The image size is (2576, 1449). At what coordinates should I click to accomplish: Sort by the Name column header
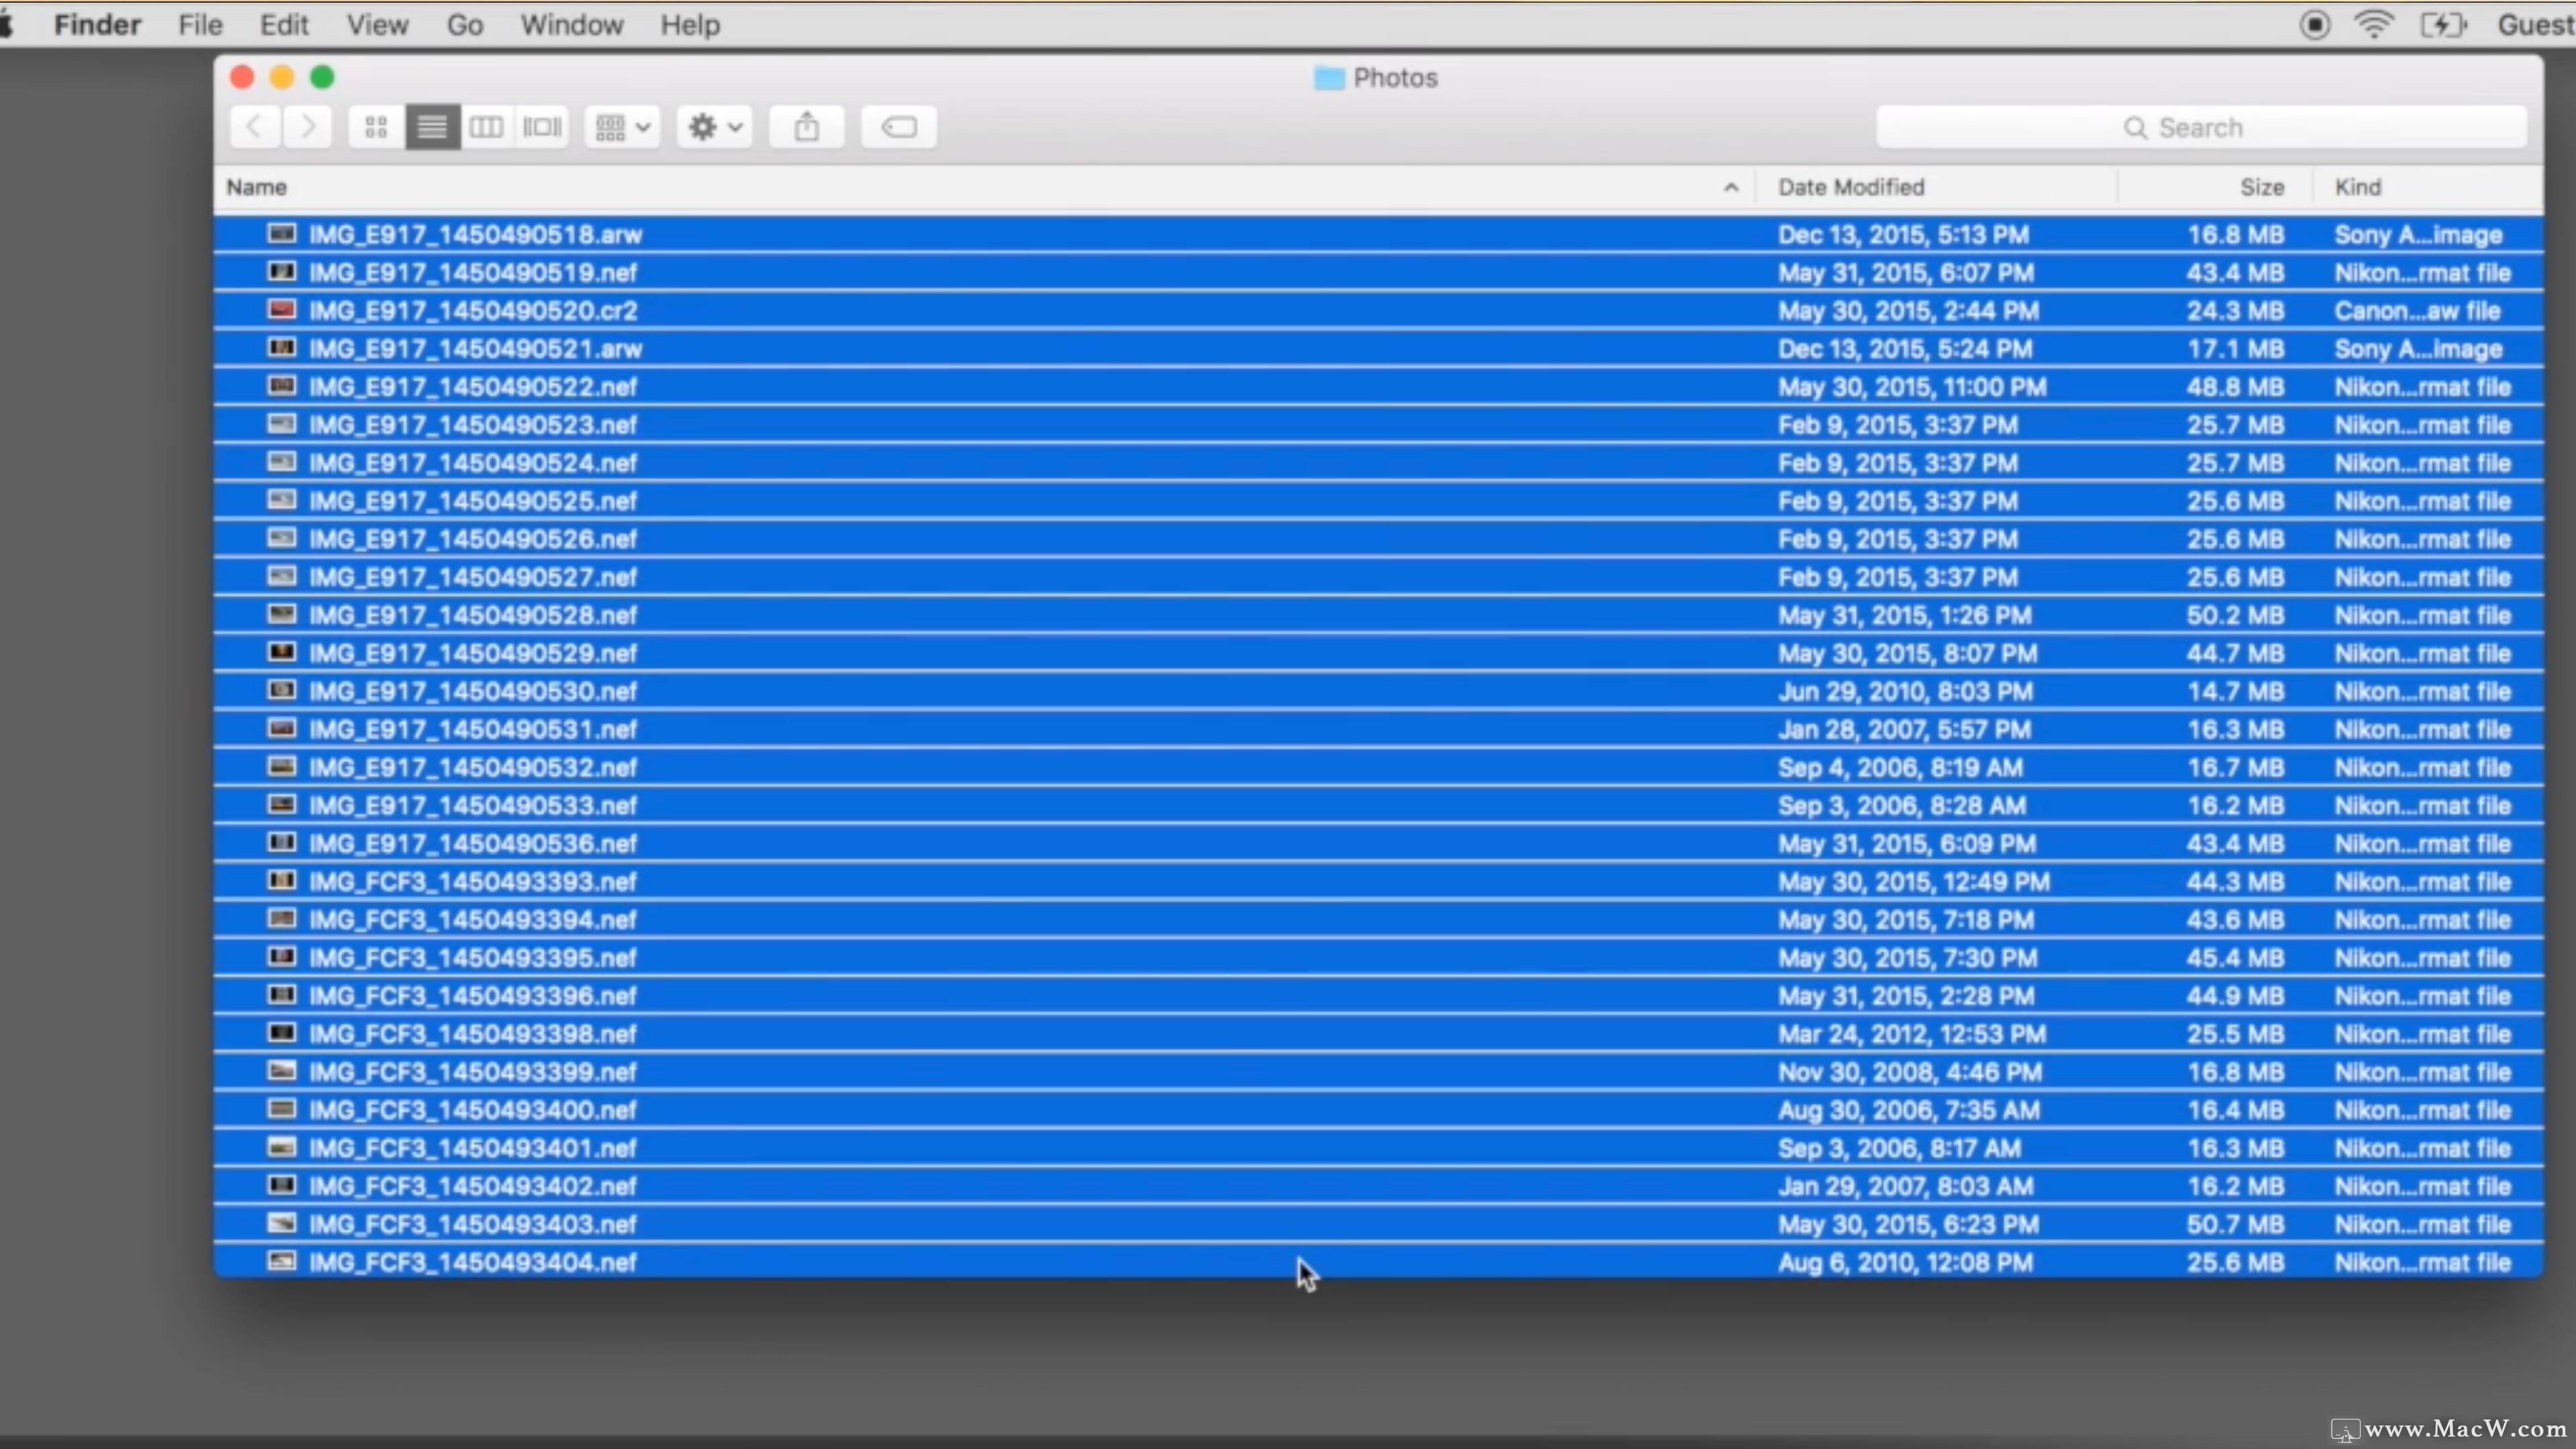[256, 187]
